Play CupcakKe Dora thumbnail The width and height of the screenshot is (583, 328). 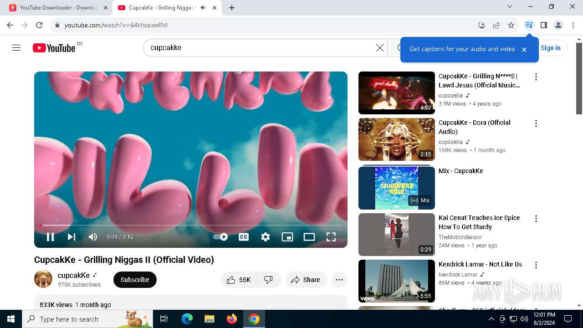tap(397, 139)
